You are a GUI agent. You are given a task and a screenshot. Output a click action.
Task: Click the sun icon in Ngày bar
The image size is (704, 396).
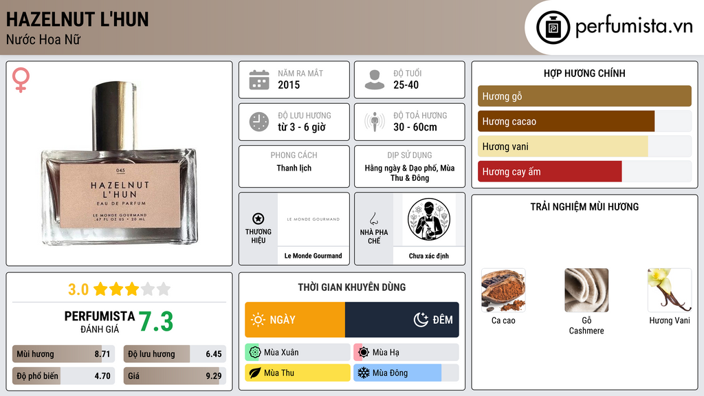[x=258, y=320]
